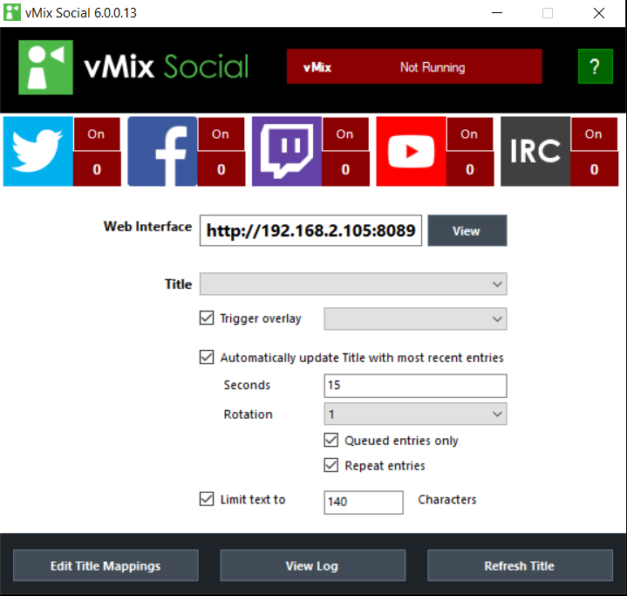
Task: Toggle Facebook On button
Action: click(221, 134)
